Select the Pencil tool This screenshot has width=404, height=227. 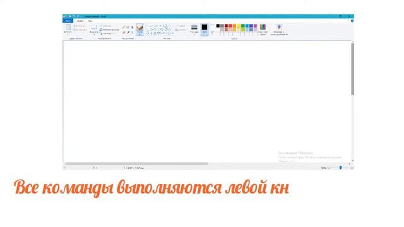[x=124, y=27]
